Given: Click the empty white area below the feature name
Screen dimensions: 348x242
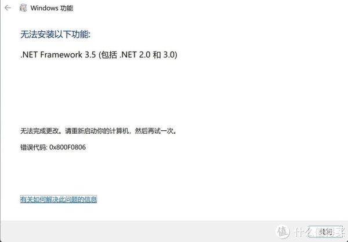Looking at the screenshot, I should [174, 93].
